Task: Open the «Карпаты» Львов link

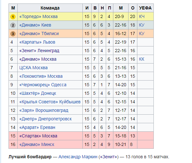Action: pyautogui.click(x=37, y=42)
